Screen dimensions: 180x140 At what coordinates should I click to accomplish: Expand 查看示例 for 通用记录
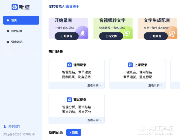(94, 85)
